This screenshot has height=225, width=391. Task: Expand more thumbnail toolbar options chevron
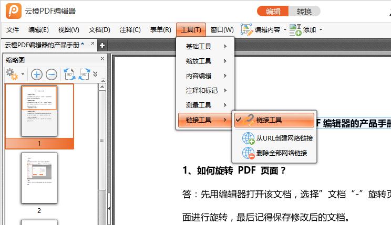95,74
